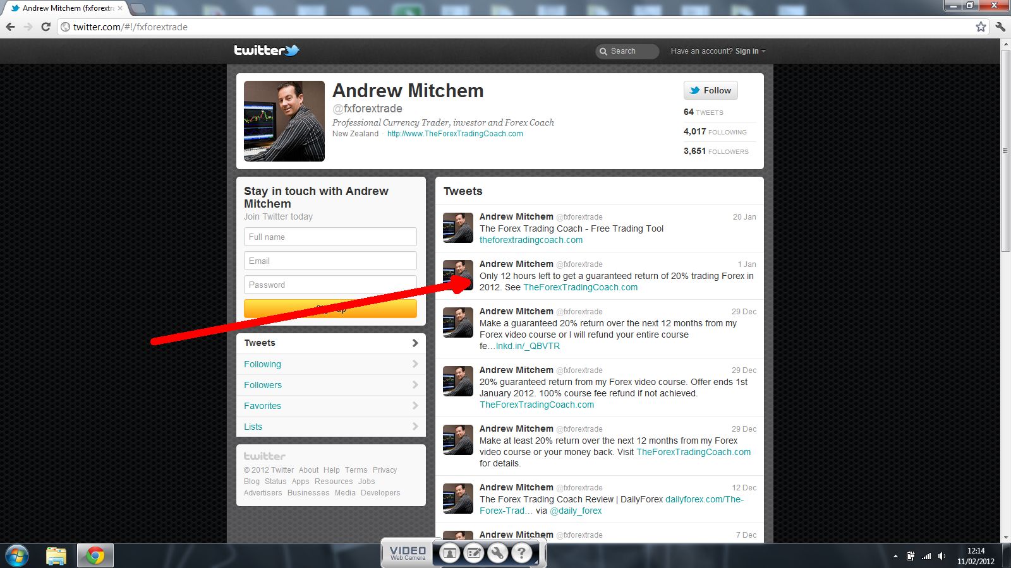Open lnkd.in/_QBVTR link in tweet
Image resolution: width=1011 pixels, height=568 pixels.
click(528, 346)
